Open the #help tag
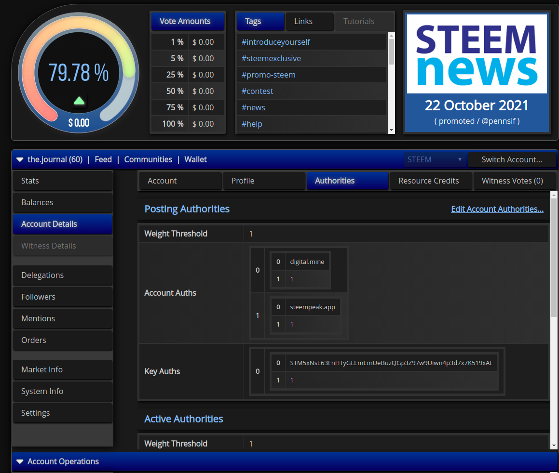This screenshot has width=559, height=473. tap(252, 124)
